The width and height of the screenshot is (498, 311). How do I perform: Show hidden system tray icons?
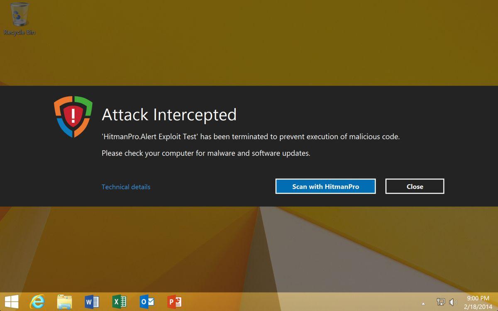[423, 304]
